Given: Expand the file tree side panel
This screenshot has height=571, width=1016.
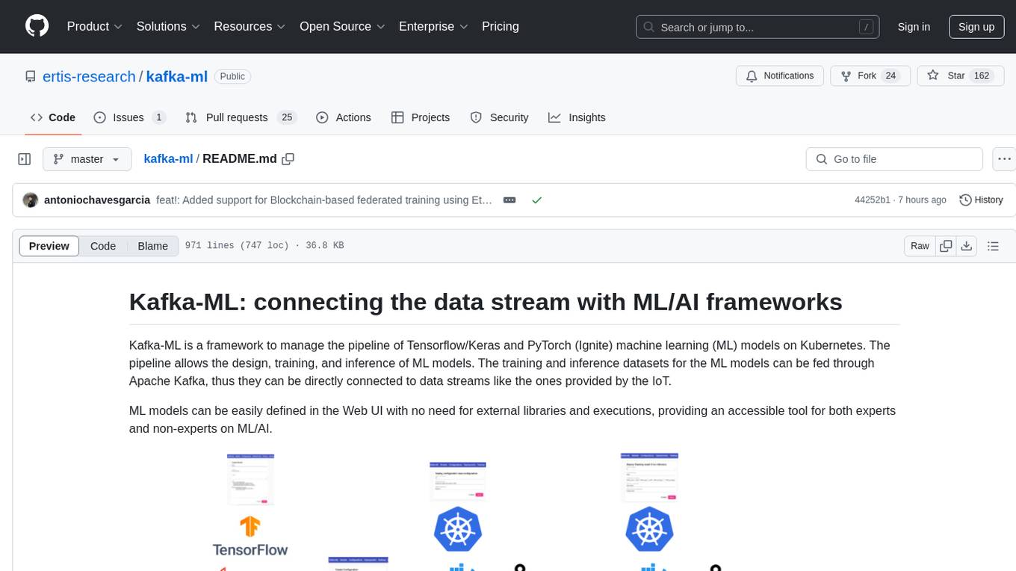Looking at the screenshot, I should [x=25, y=159].
